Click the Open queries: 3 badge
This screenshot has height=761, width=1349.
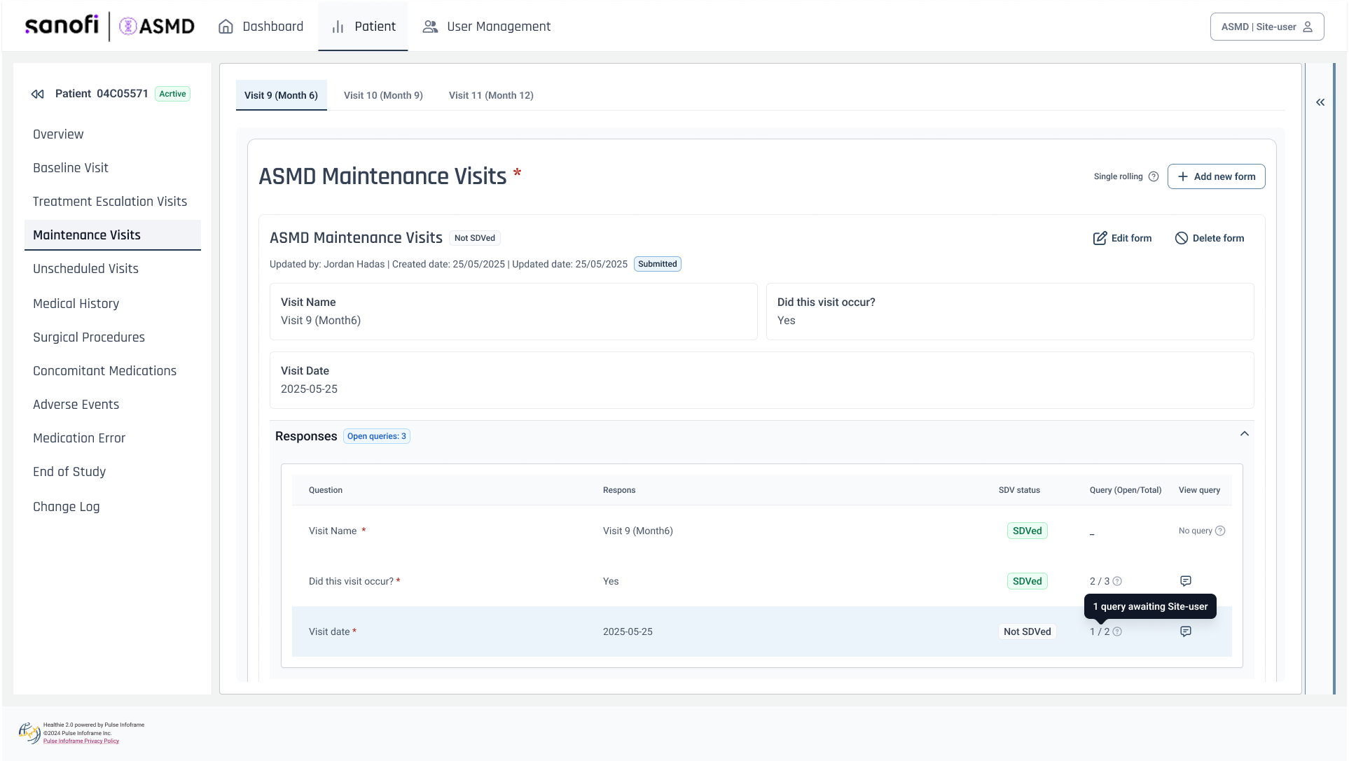pos(377,436)
